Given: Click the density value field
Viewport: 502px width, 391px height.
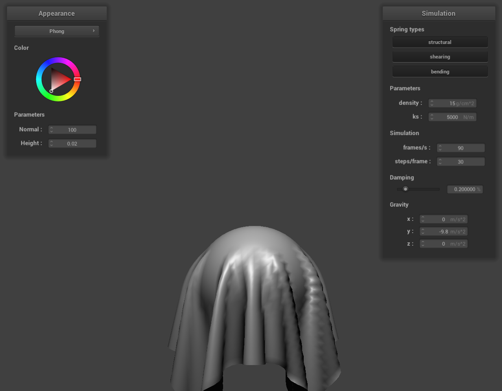Looking at the screenshot, I should (452, 103).
